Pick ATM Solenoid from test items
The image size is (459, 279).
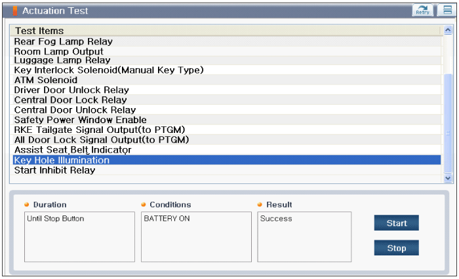46,80
